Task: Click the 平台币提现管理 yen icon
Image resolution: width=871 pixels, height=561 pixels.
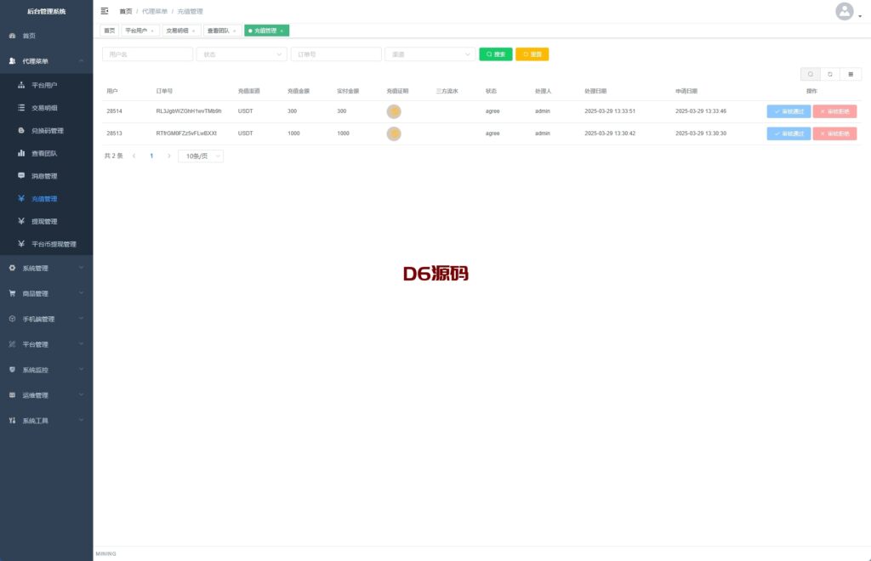Action: 21,244
